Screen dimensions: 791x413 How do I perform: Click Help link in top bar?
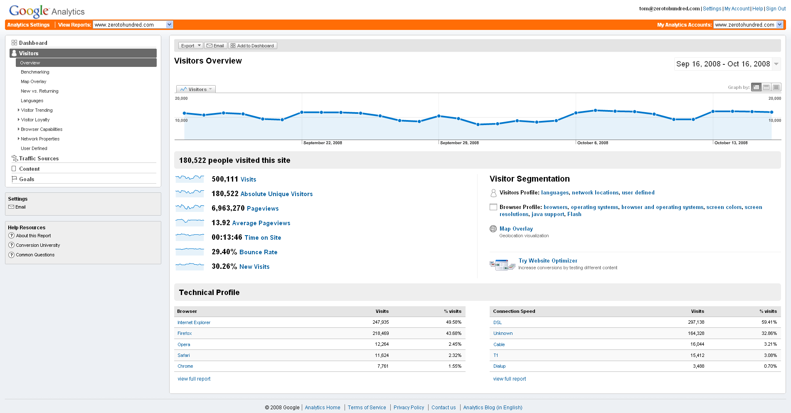pyautogui.click(x=758, y=9)
